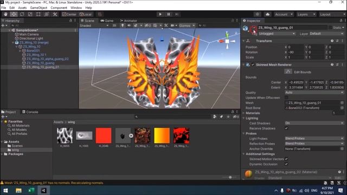This screenshot has width=347, height=195.
Task: Open the Cloud services icon
Action: tap(267, 15)
